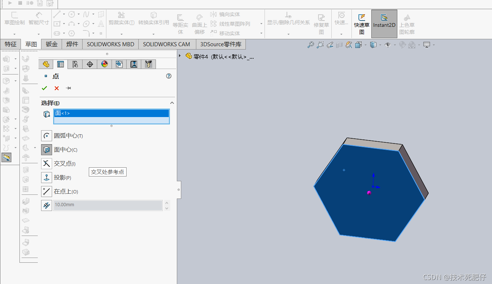Open the DisplayManager color wheel tab
The height and width of the screenshot is (284, 492).
click(105, 64)
